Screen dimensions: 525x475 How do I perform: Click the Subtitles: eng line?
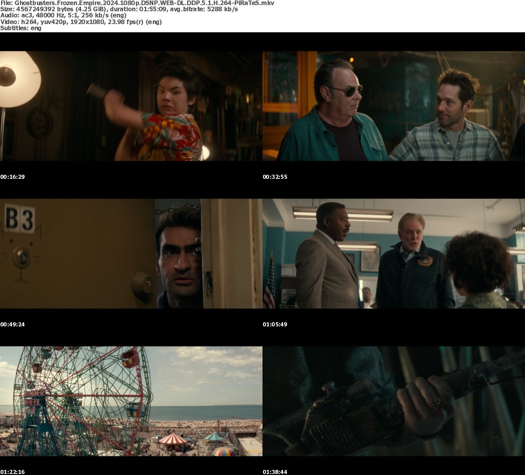point(21,28)
